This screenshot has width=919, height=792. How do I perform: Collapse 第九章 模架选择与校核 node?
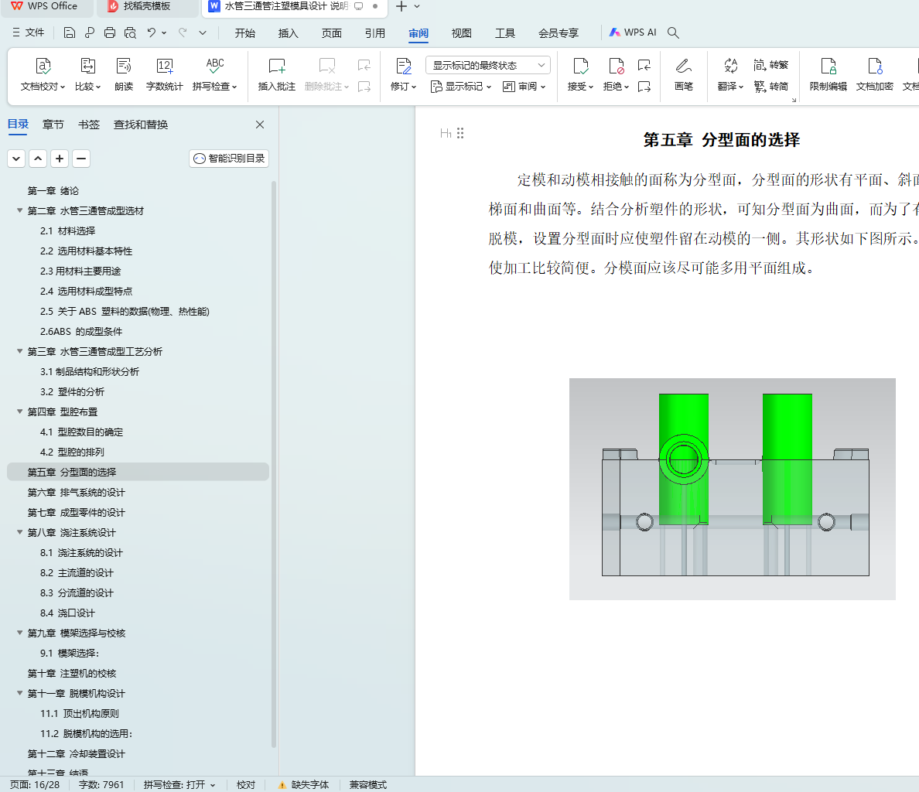tap(20, 633)
